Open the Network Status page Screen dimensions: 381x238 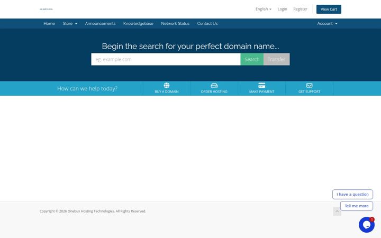175,24
